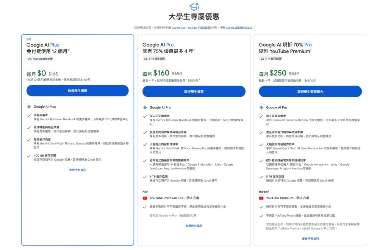Click YouTube Premium Lite • 個人方案 text
This screenshot has width=388, height=250.
(174, 198)
